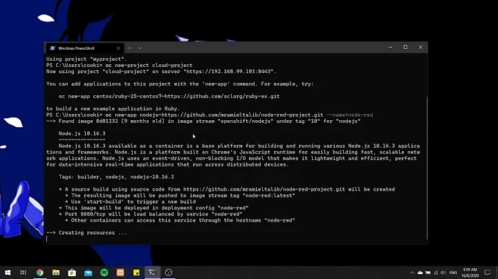Switch to the Windows Terminal taskbar icon

tap(152, 272)
